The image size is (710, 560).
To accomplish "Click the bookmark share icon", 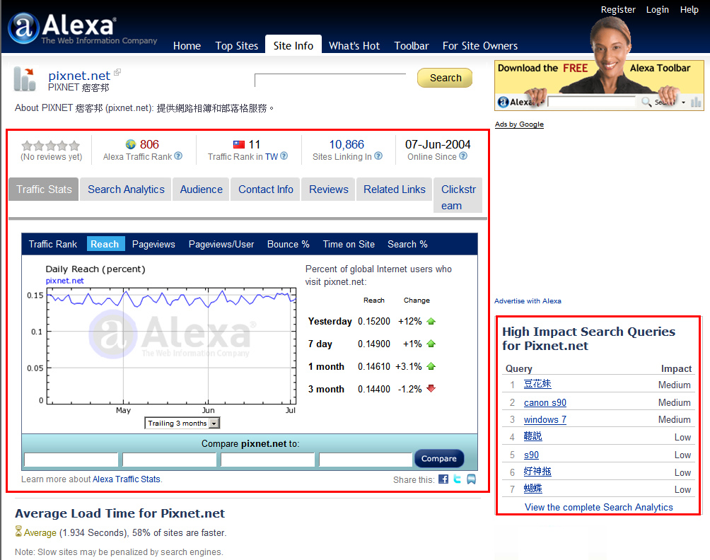I will click(x=472, y=479).
